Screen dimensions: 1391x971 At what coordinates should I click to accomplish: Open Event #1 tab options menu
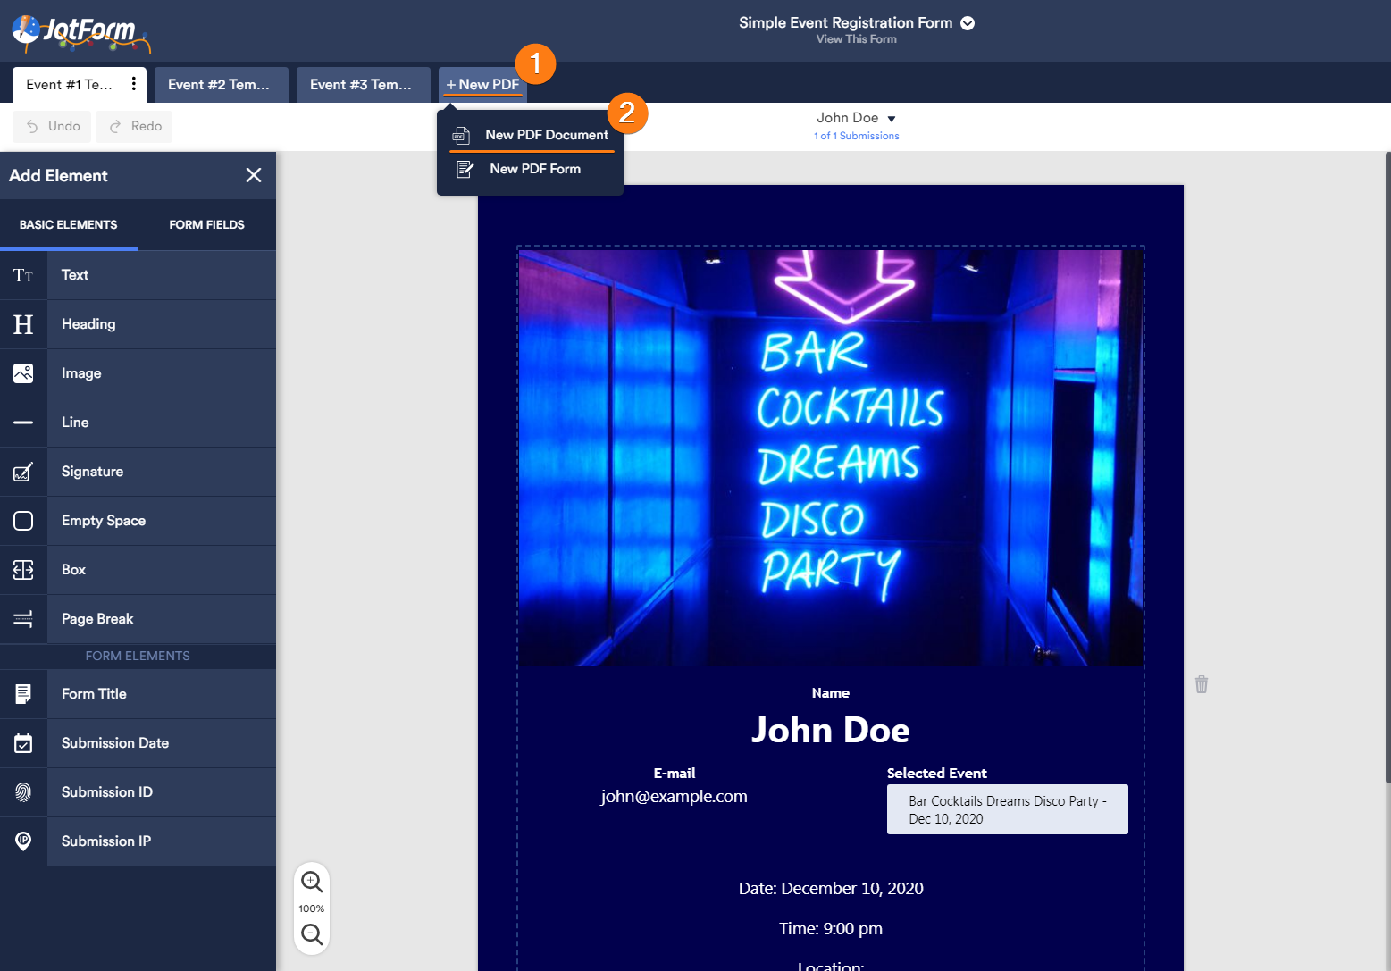point(134,84)
